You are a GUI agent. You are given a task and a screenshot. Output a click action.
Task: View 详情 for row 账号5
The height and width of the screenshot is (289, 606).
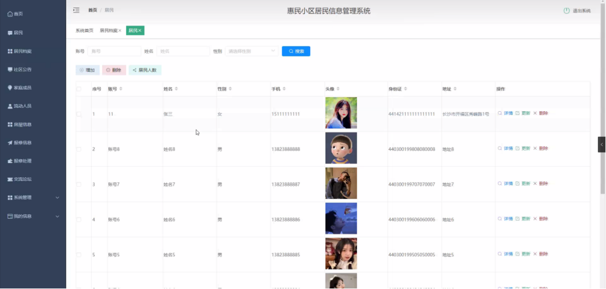click(505, 254)
